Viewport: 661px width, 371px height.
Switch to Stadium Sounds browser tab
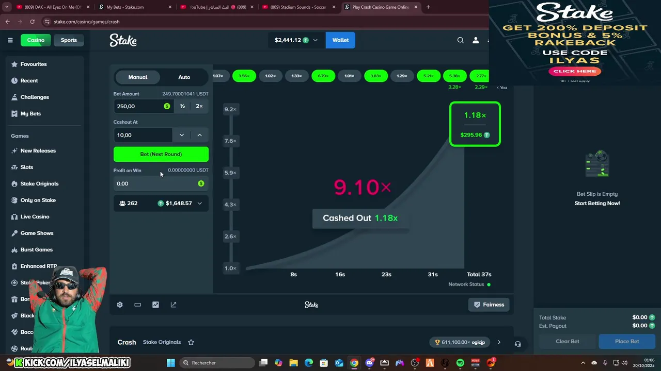click(300, 7)
